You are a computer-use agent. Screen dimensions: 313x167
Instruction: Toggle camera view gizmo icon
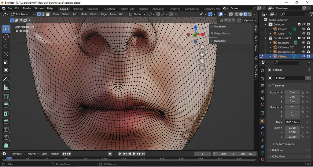(x=202, y=61)
